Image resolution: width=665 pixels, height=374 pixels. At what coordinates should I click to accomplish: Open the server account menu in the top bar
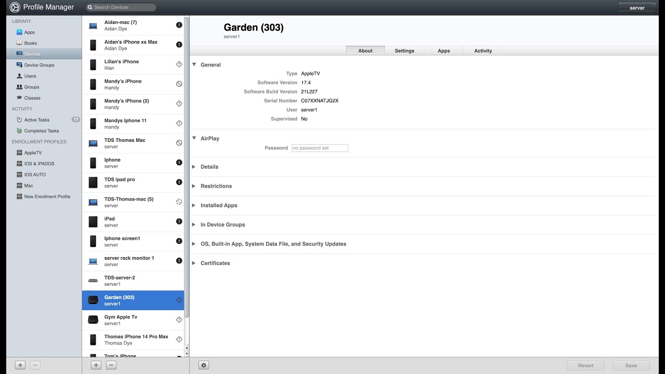tap(637, 8)
